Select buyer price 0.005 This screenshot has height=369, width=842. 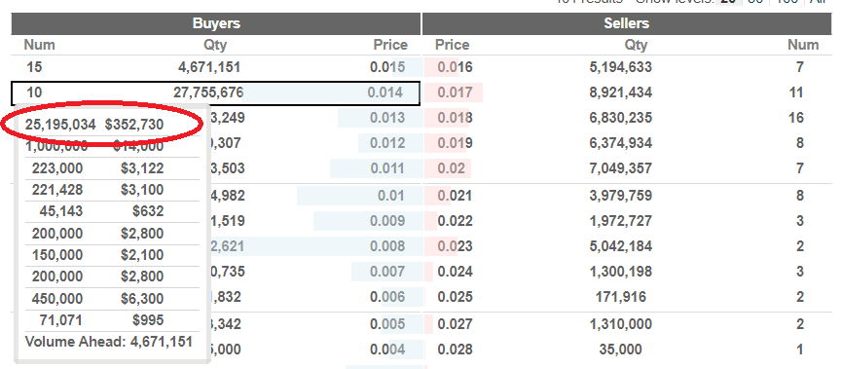point(387,324)
